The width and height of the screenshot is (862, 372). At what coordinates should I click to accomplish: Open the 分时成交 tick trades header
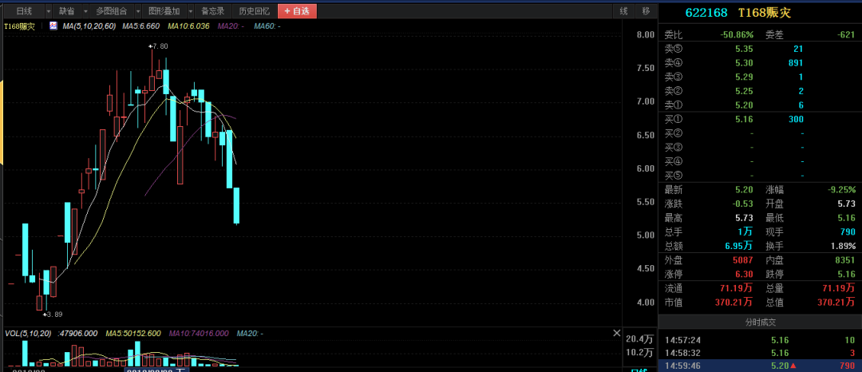pos(761,322)
